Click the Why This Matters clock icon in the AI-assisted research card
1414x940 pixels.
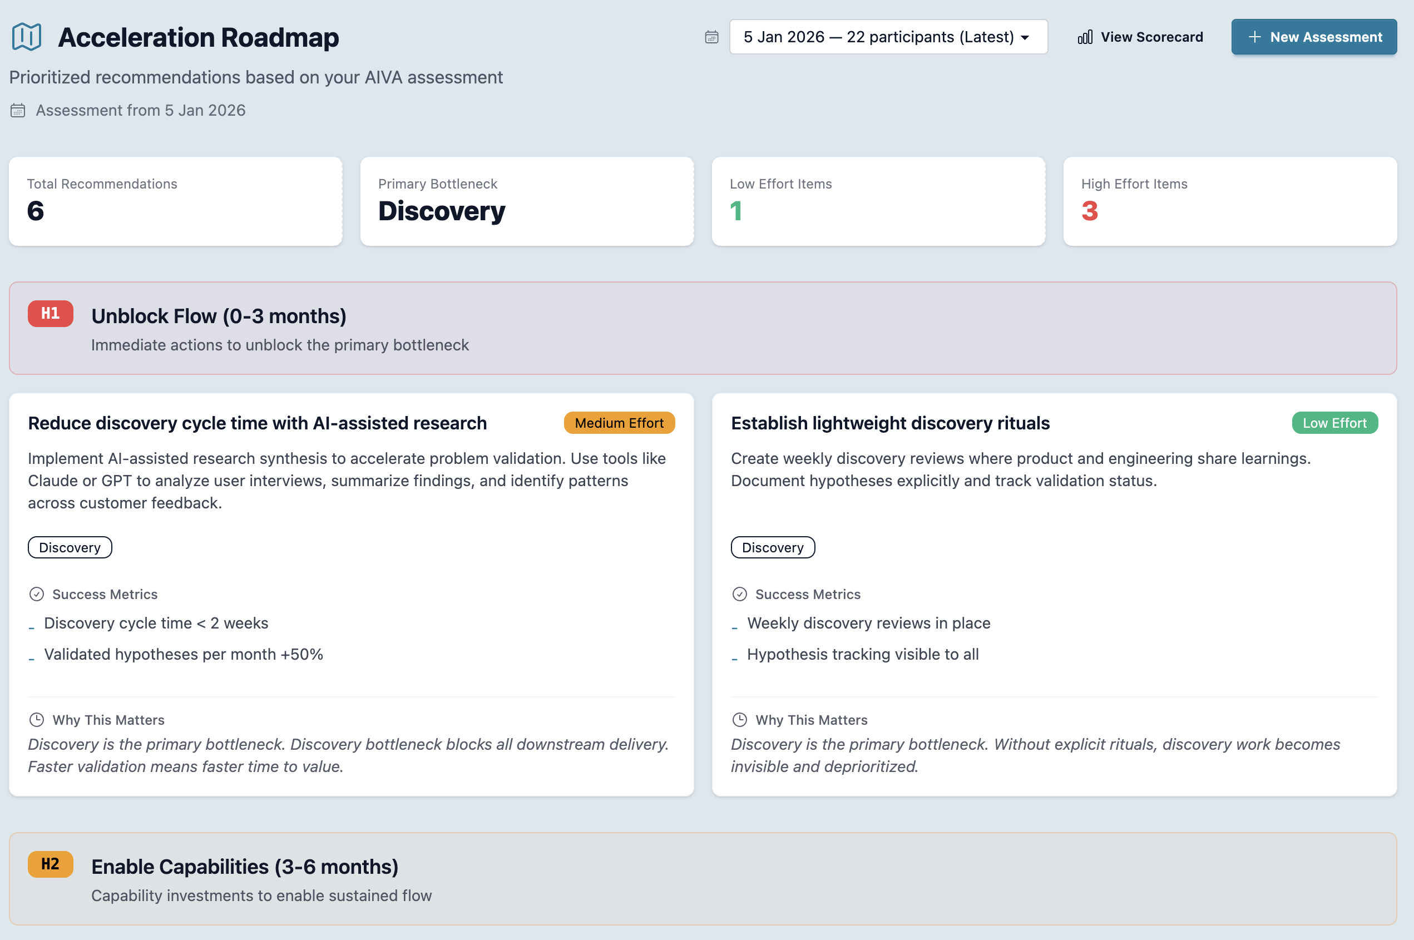(37, 719)
